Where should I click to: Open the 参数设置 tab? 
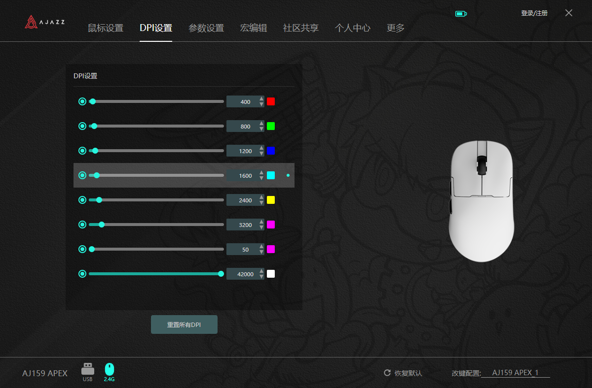pos(206,28)
